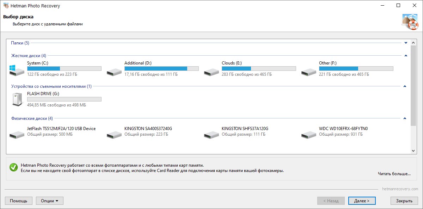
Task: Open the Читать больше... link
Action: pyautogui.click(x=394, y=173)
